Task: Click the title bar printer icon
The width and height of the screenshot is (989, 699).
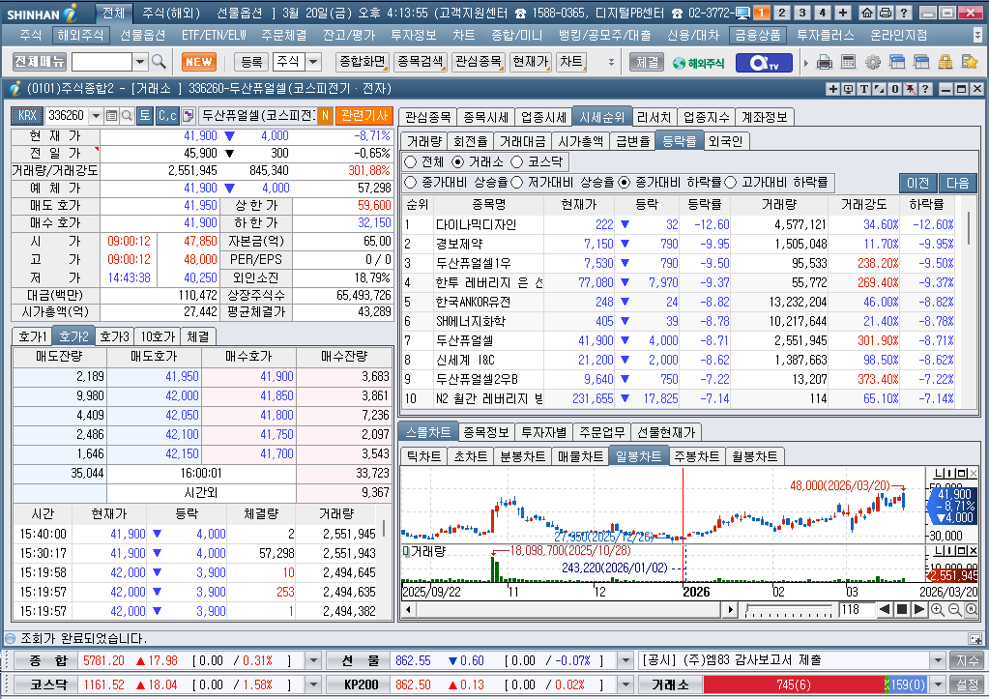Action: (885, 13)
